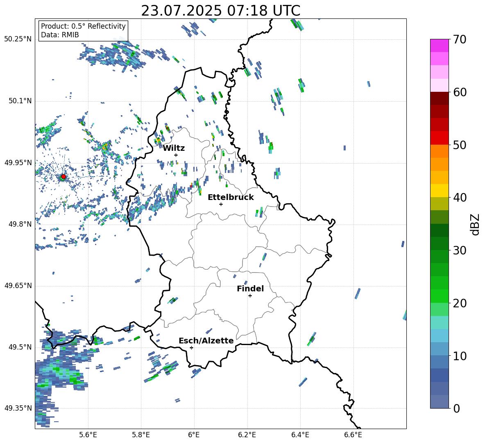This screenshot has width=485, height=443.
Task: Click the 50.1°N latitude label
Action: coord(20,101)
